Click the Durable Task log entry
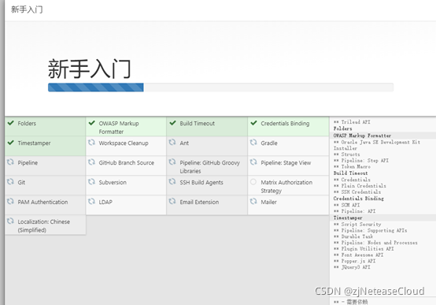436x305 pixels. (353, 236)
